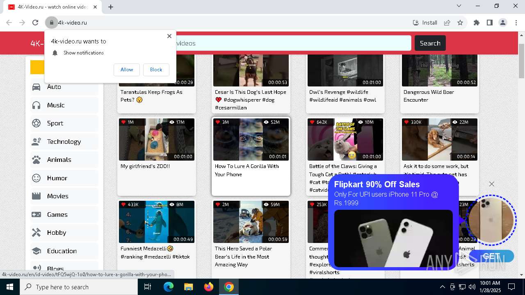Close the 4K-Video.ru tab
525x295 pixels.
tap(95, 7)
